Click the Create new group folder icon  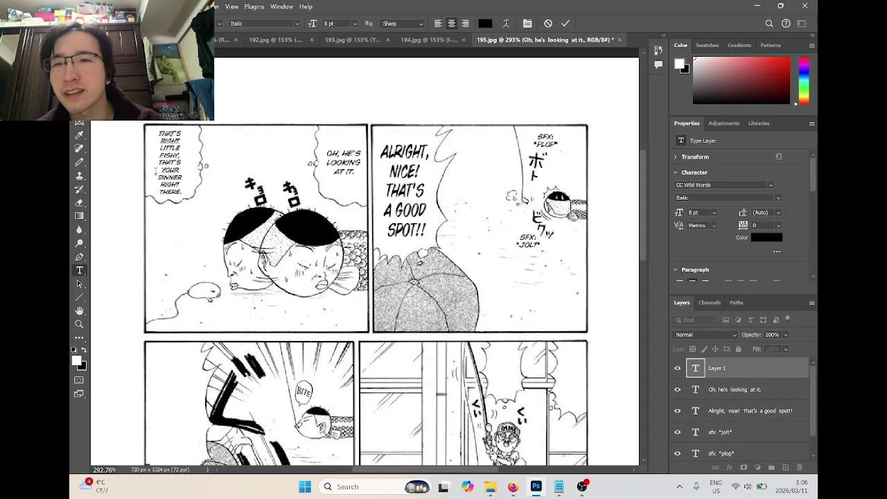click(771, 468)
